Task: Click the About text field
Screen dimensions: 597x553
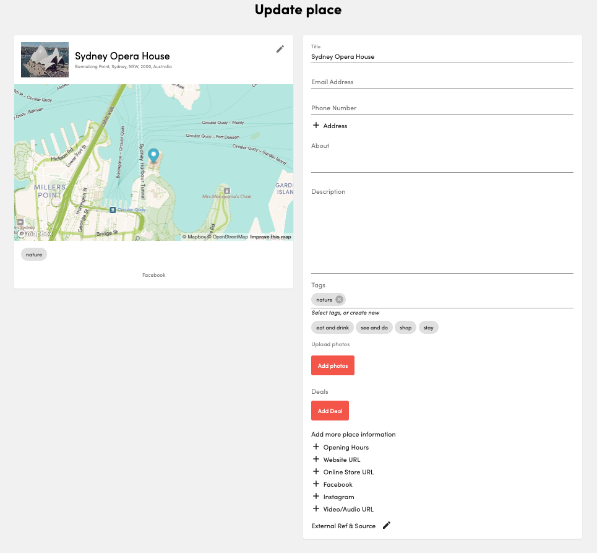Action: [442, 157]
